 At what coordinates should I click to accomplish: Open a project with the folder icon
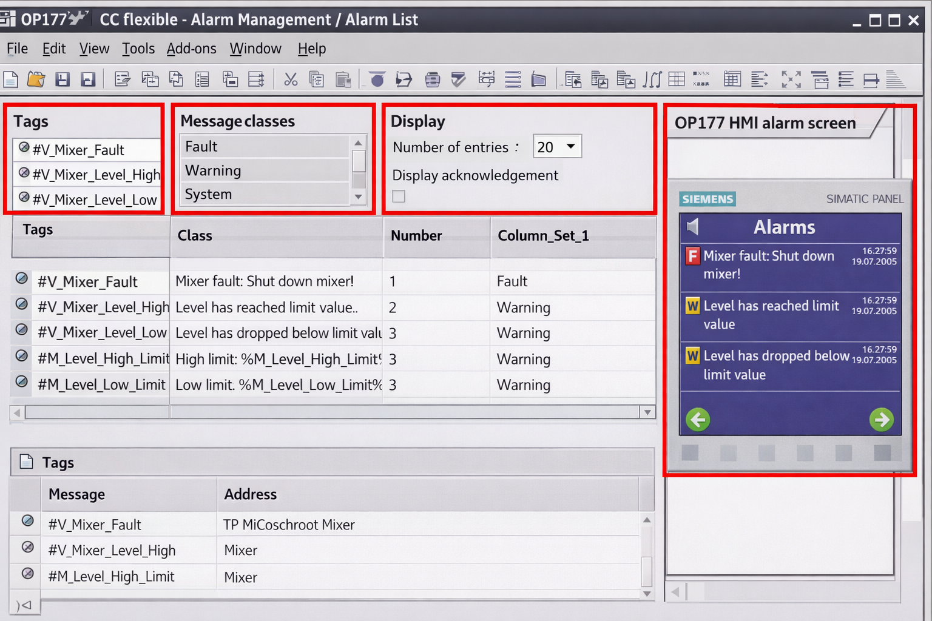coord(36,79)
